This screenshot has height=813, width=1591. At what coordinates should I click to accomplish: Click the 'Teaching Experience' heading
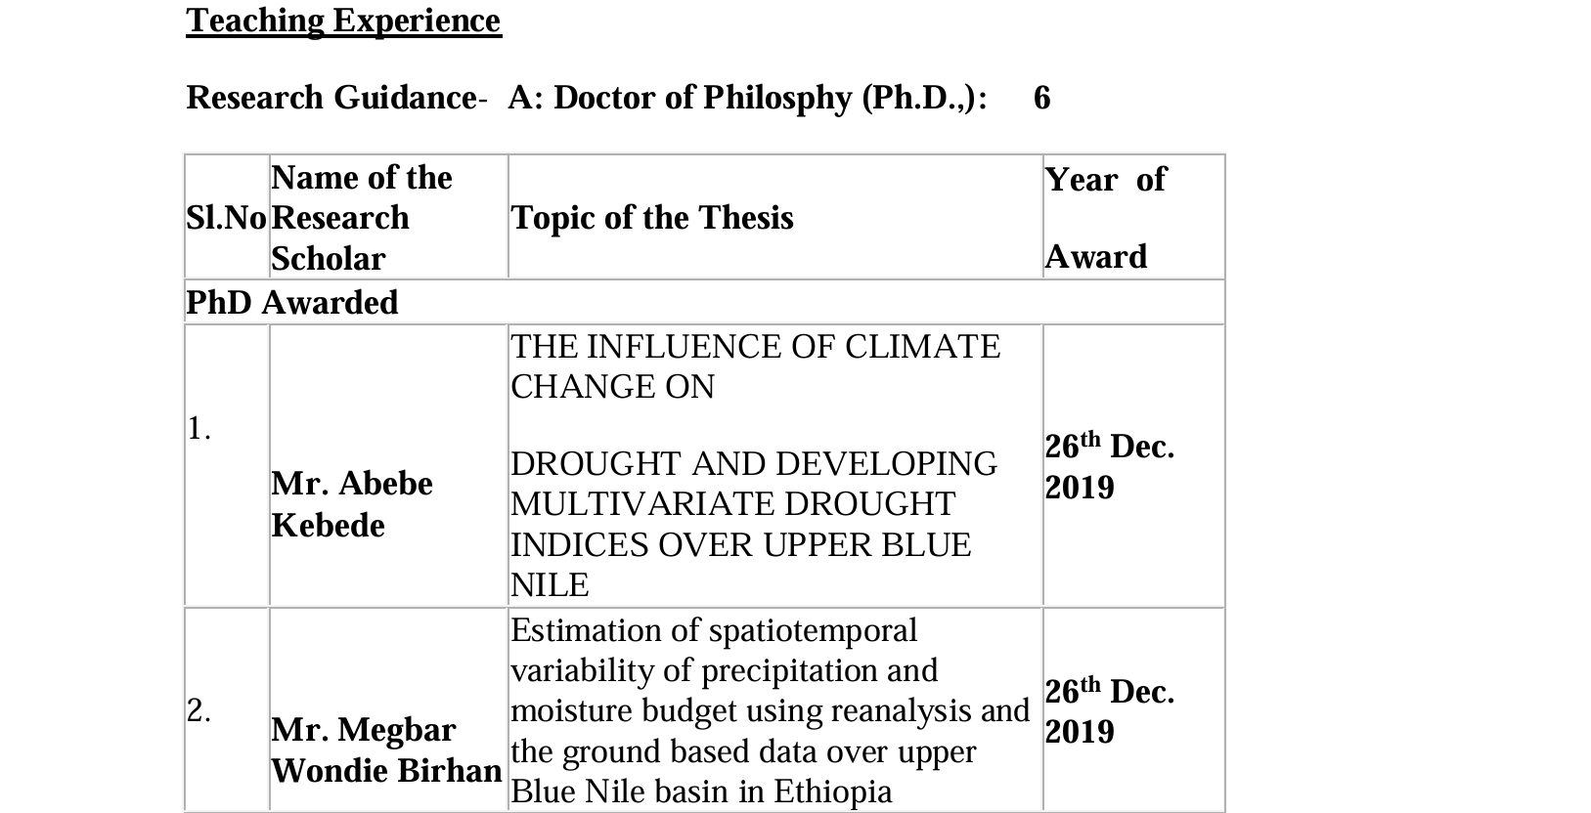coord(343,21)
